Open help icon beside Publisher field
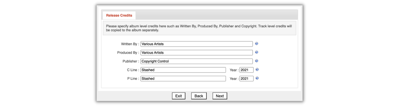This screenshot has height=106, width=399. [x=257, y=61]
